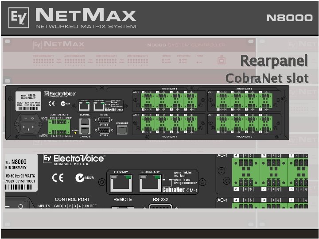Click the small RJ45 legend diagram in enlarged view

pyautogui.click(x=167, y=182)
